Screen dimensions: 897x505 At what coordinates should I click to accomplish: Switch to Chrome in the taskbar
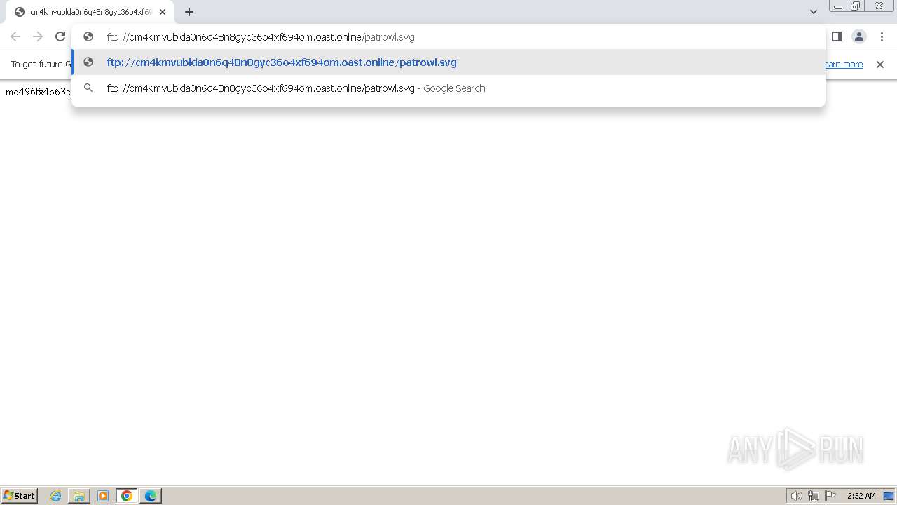pos(127,496)
